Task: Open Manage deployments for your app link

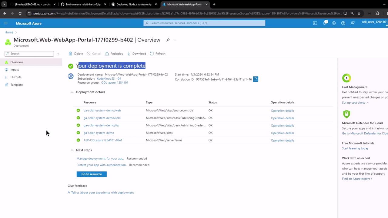Action: (100, 158)
